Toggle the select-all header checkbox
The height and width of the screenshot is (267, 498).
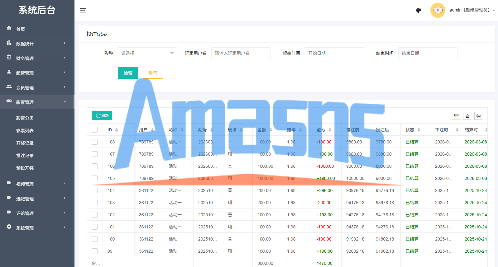coord(95,130)
